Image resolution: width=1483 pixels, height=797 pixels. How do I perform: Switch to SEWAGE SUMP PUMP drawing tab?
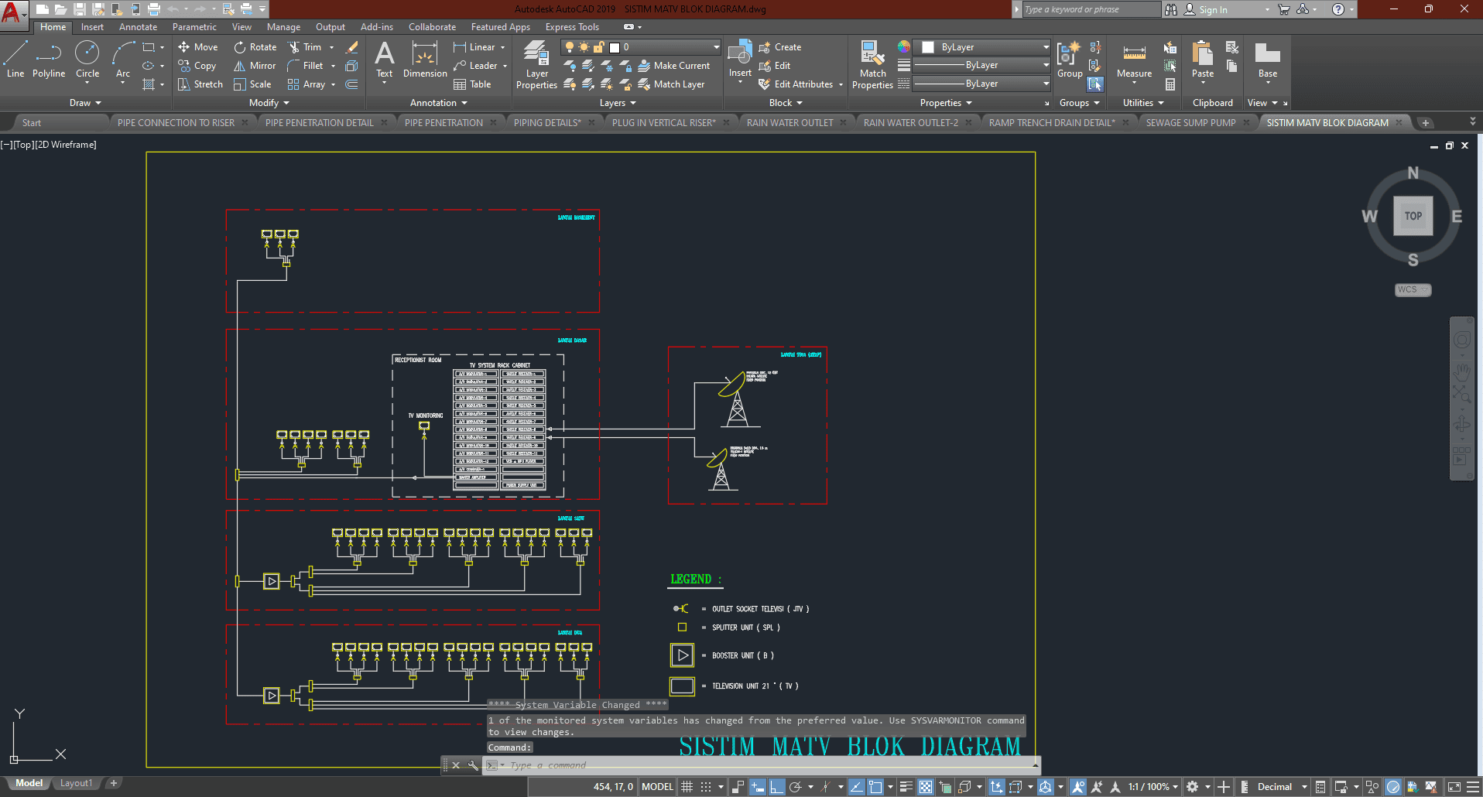click(x=1190, y=123)
